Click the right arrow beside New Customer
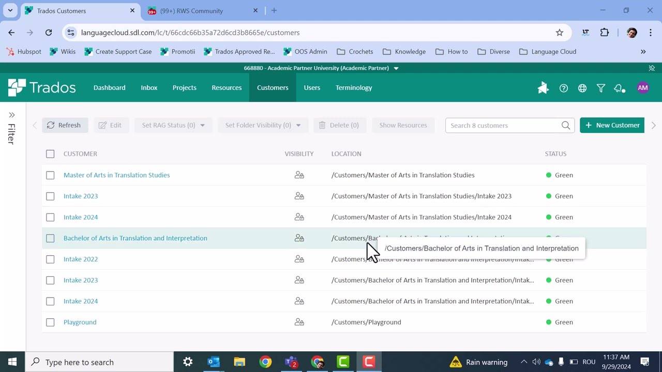 [653, 125]
